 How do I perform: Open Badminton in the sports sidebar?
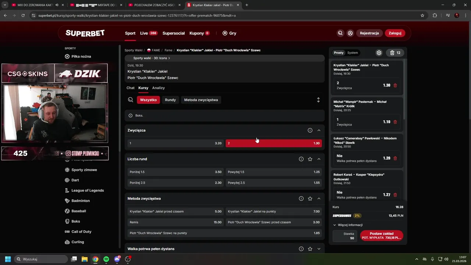(77, 201)
